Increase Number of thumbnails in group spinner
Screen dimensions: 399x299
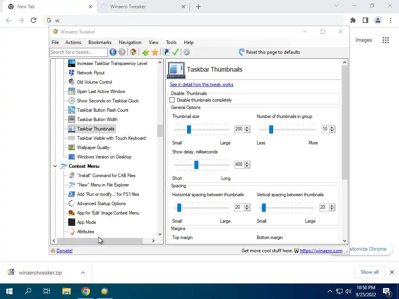[332, 127]
